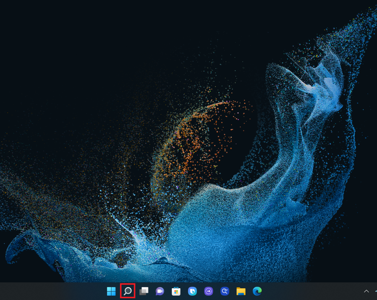Open Task View from taskbar
The height and width of the screenshot is (300, 377).
coord(144,291)
